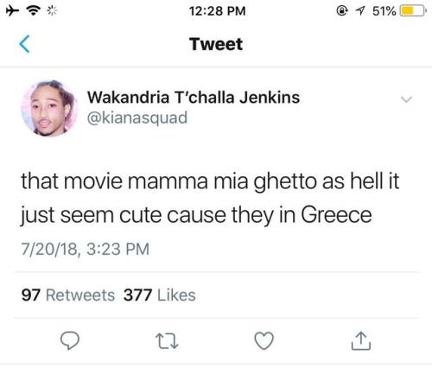View the 377 Likes list
432x368 pixels.
pyautogui.click(x=160, y=295)
